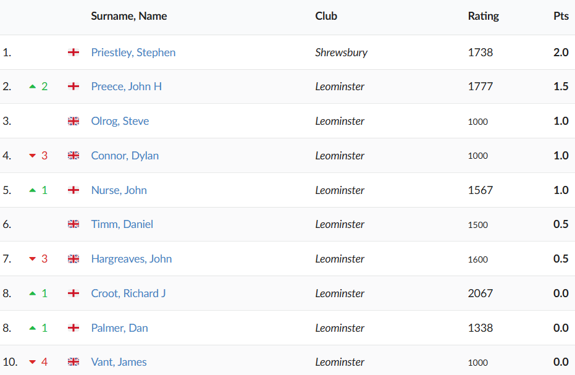575x375 pixels.
Task: Click the Surname, Name column header
Action: tap(128, 16)
